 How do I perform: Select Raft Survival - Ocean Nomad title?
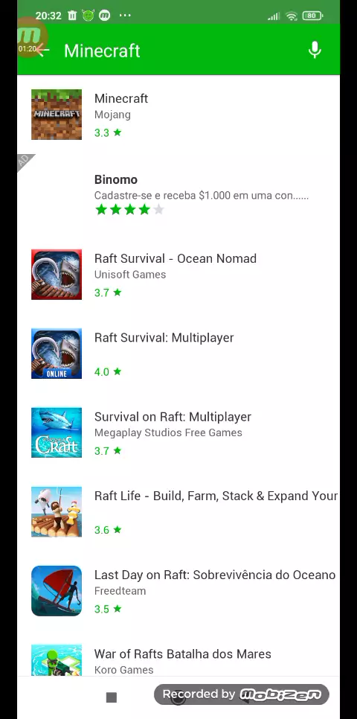point(175,258)
